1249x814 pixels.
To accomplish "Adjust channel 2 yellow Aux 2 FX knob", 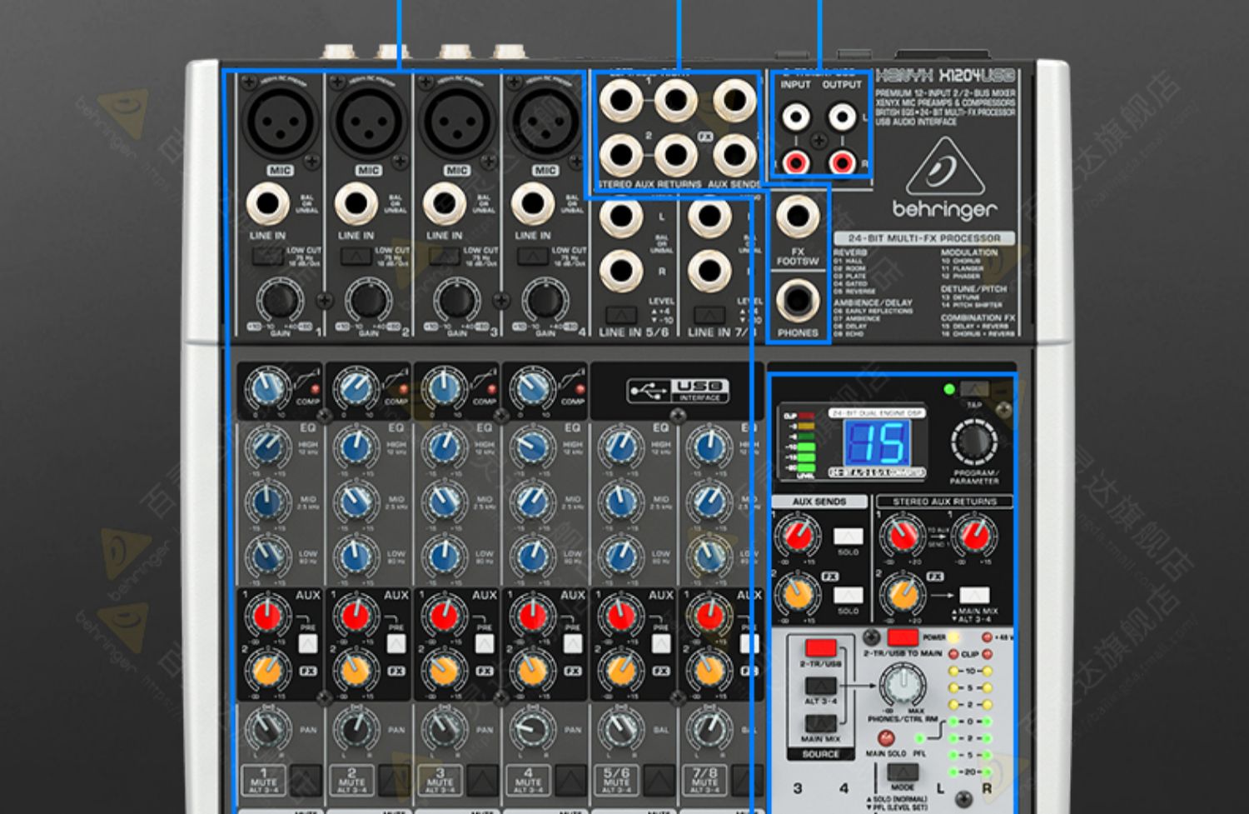I will click(356, 670).
